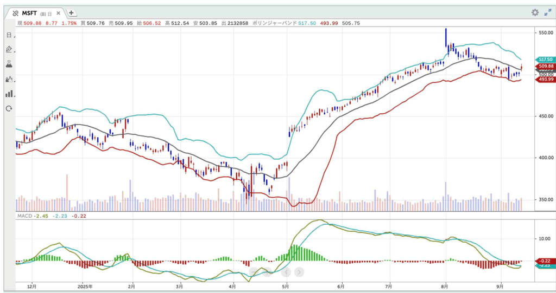The width and height of the screenshot is (556, 293).
Task: Click the red 493.99 lower band tag
Action: click(545, 80)
